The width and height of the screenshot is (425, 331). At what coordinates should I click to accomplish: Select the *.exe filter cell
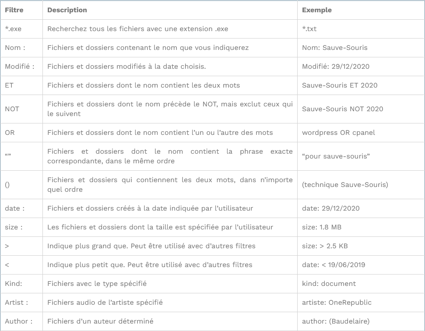[x=13, y=29]
